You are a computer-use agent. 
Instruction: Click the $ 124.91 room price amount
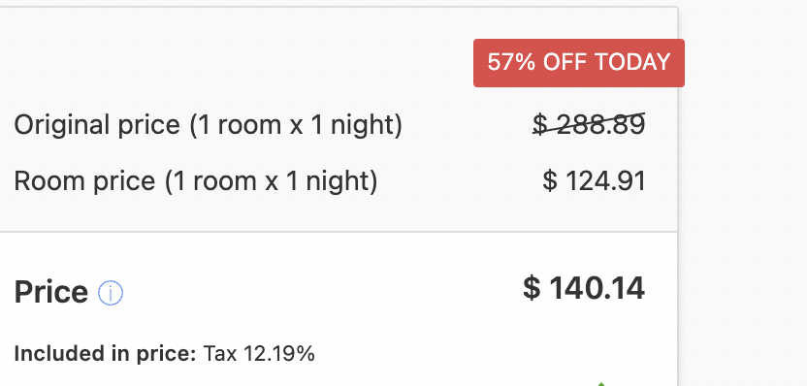click(x=594, y=181)
